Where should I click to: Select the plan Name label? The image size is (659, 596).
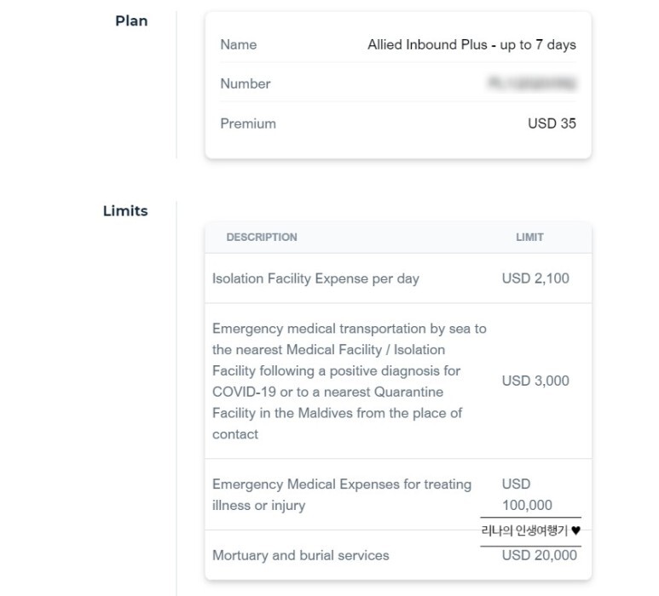tap(239, 44)
